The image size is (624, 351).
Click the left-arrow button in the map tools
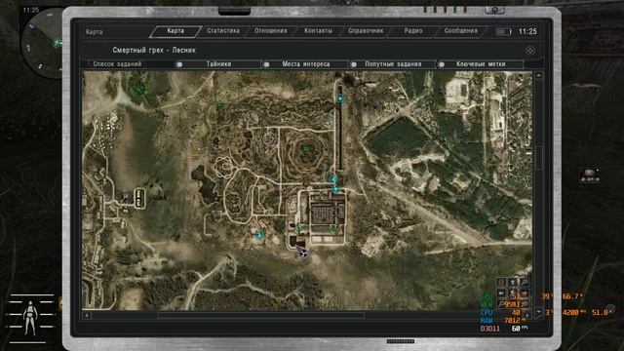click(x=501, y=293)
